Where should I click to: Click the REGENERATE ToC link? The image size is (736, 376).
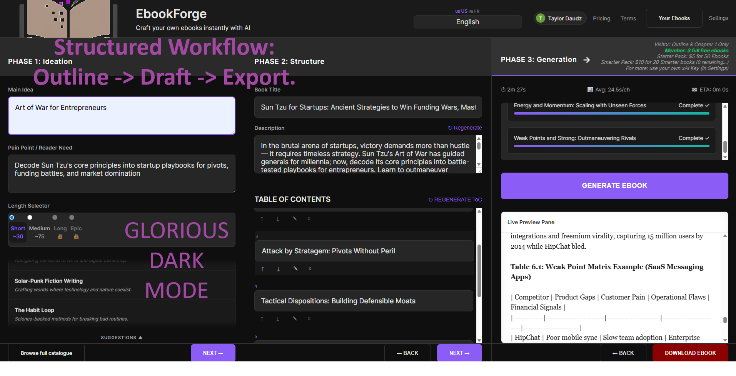pos(455,200)
